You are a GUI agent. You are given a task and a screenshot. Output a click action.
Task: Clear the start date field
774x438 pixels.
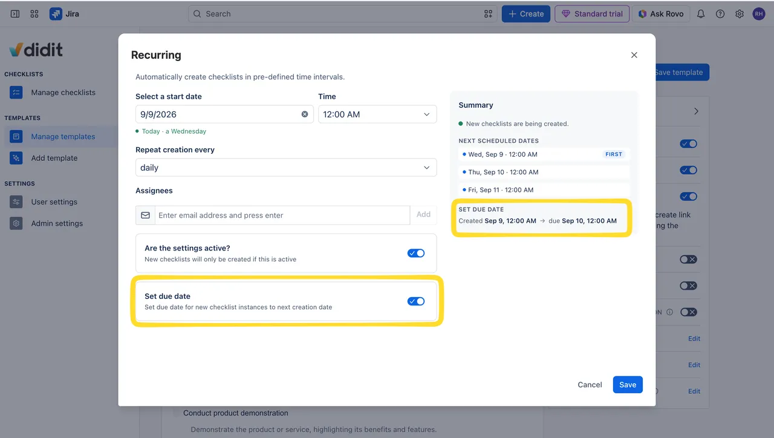pos(305,114)
